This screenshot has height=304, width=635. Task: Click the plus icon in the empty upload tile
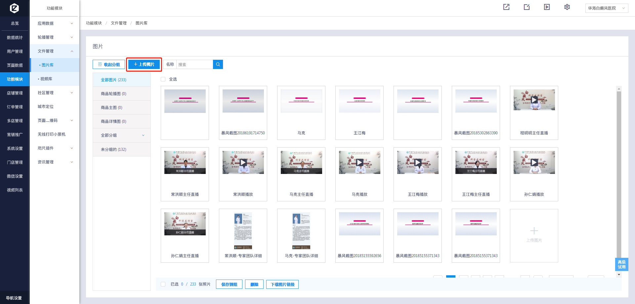tap(534, 231)
